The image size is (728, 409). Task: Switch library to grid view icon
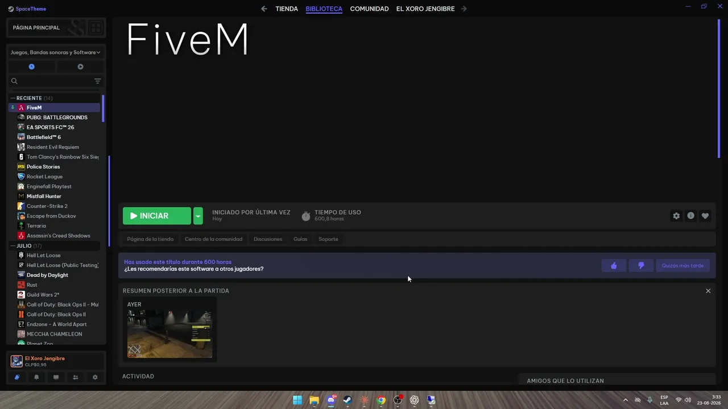pos(96,27)
